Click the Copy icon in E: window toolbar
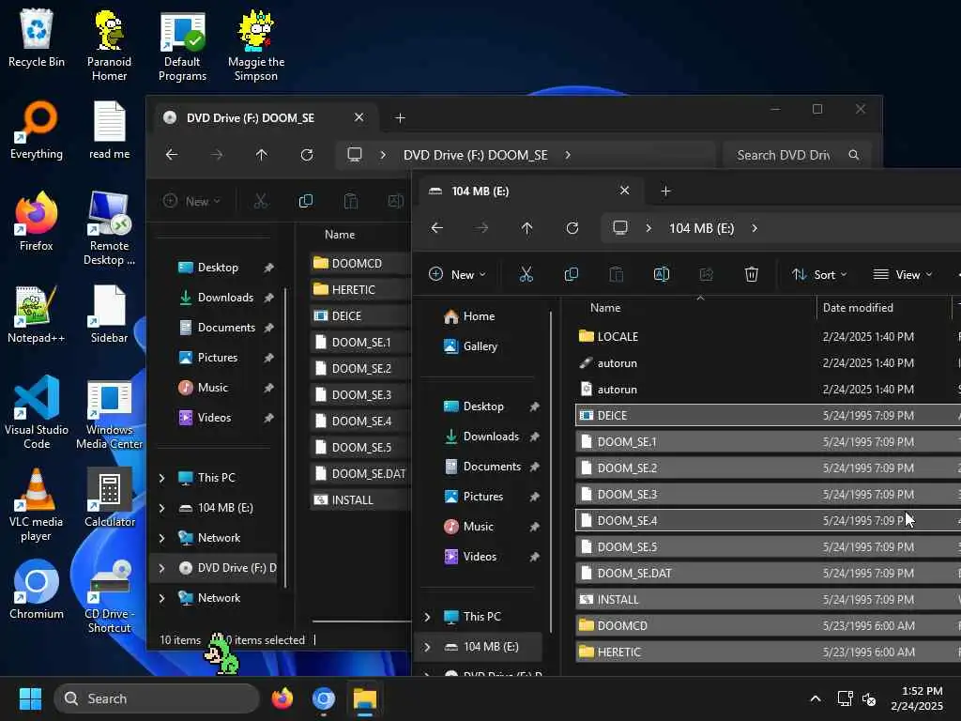 (x=571, y=274)
